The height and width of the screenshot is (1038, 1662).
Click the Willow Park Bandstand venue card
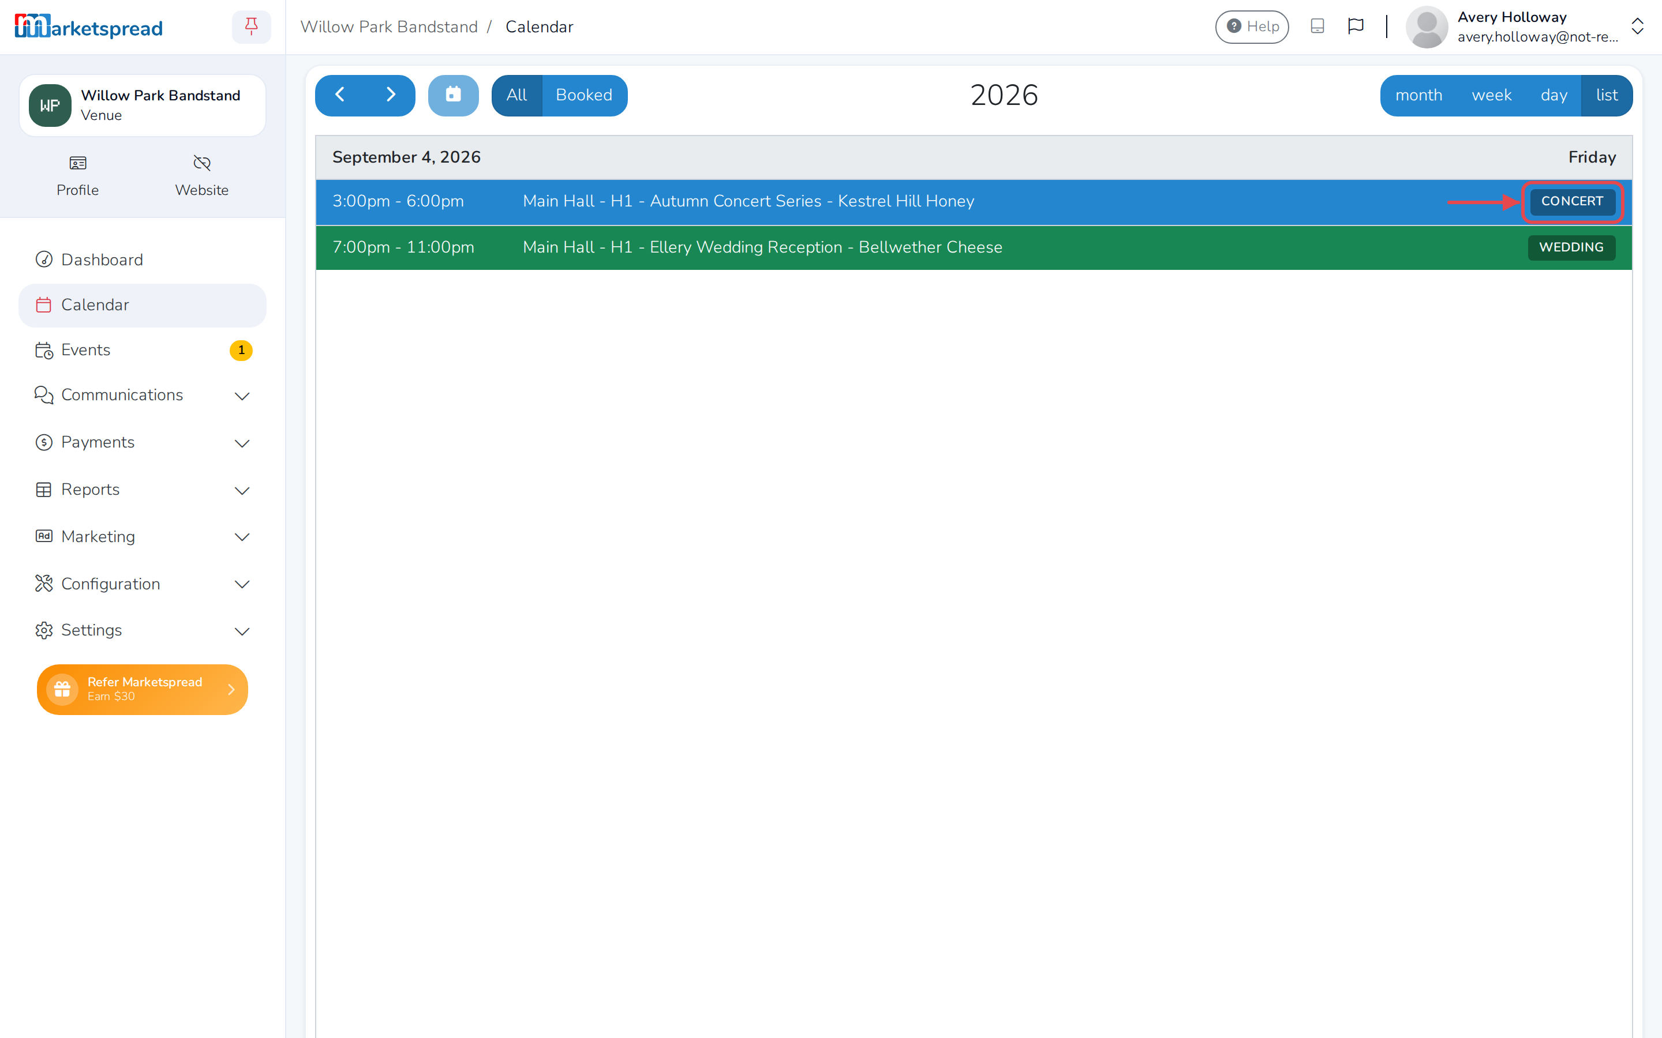click(x=142, y=105)
